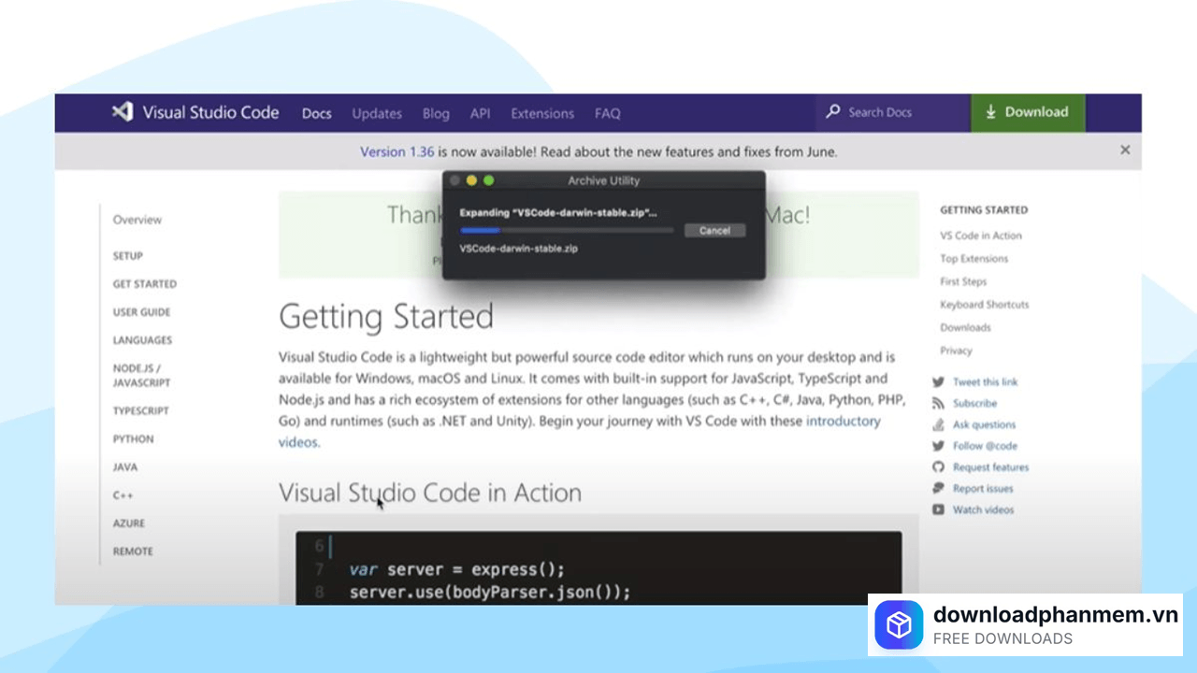Viewport: 1197px width, 673px height.
Task: Follow the introductory videos link
Action: click(x=580, y=431)
